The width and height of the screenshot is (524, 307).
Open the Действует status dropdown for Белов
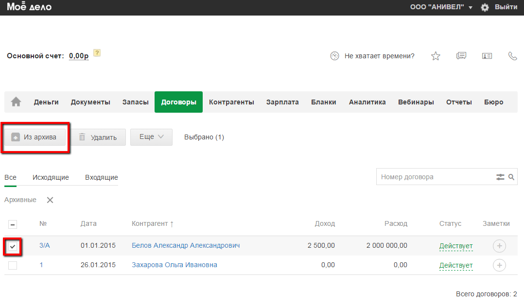click(455, 246)
